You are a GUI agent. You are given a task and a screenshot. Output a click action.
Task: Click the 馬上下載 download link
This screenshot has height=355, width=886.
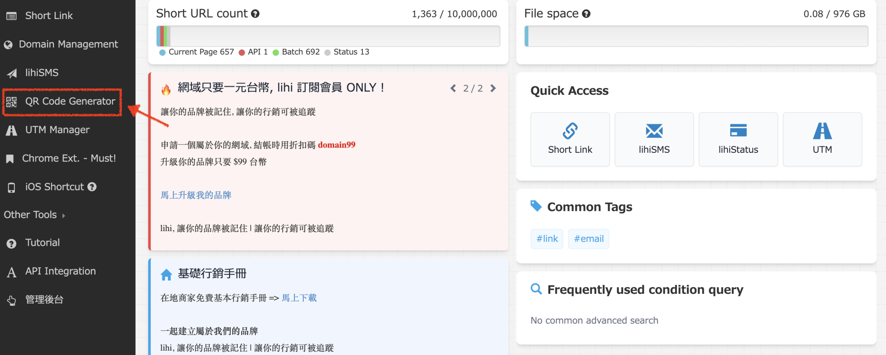(x=299, y=298)
